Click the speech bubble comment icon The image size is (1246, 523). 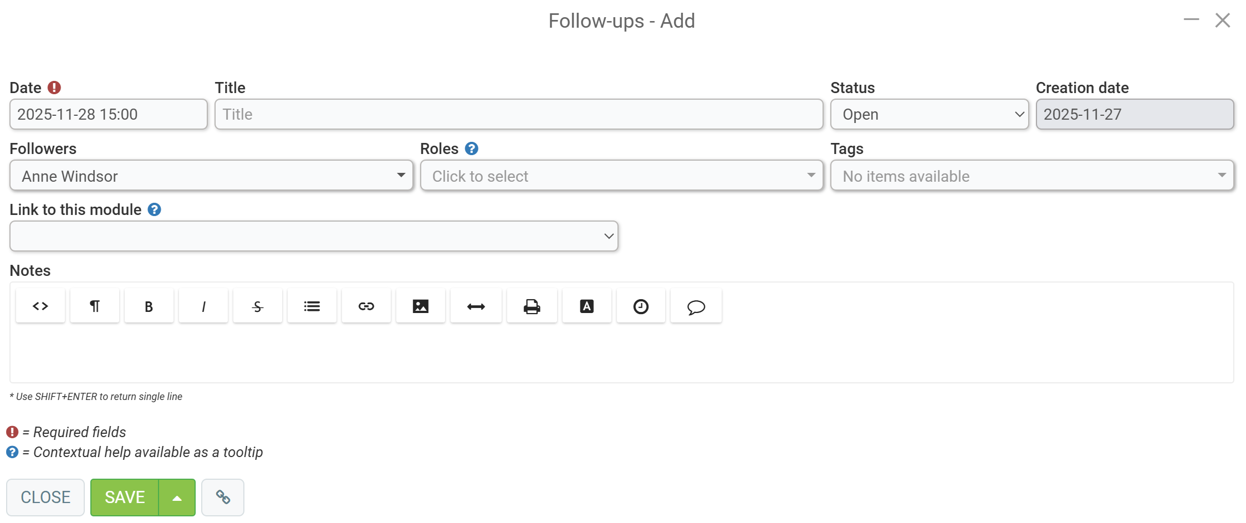click(x=696, y=306)
